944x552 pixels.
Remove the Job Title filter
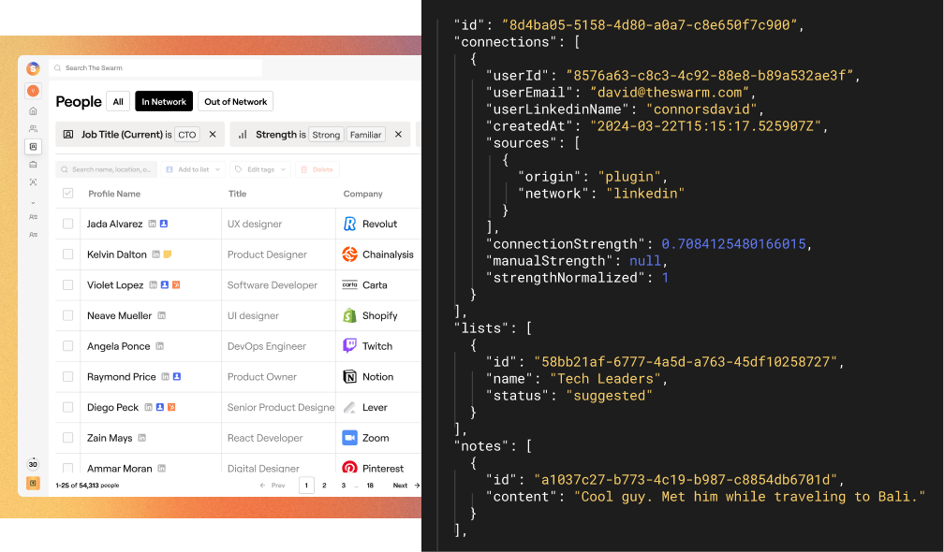pyautogui.click(x=213, y=135)
